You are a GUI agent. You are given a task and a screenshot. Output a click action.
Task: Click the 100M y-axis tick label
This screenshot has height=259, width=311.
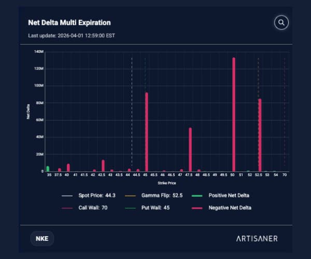click(39, 85)
